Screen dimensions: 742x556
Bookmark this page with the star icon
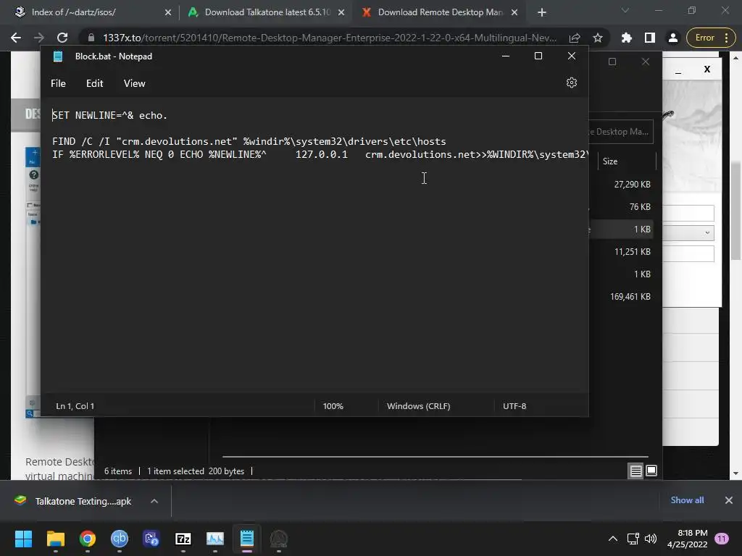point(598,38)
